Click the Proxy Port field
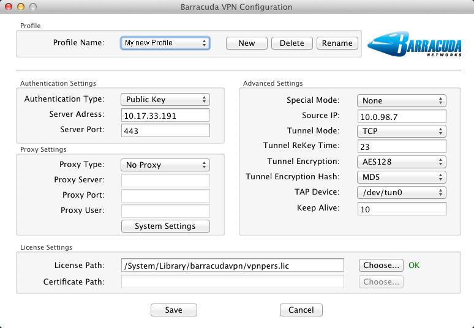Screen dimensions: 474x328 coord(165,196)
